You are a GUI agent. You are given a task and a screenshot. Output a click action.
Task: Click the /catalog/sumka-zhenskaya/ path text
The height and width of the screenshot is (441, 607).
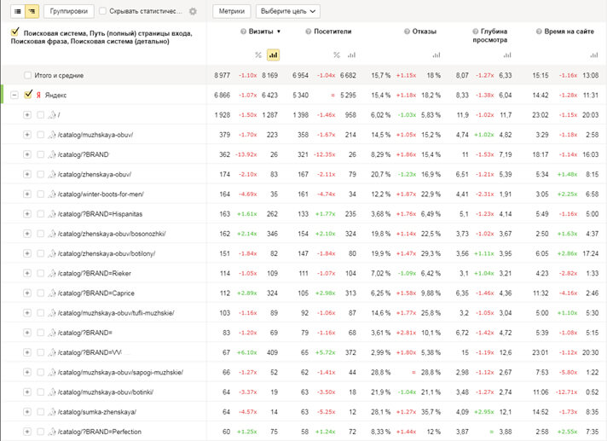point(97,412)
